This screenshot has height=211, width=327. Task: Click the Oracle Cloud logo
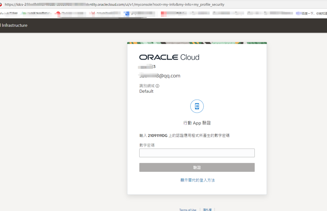(169, 57)
